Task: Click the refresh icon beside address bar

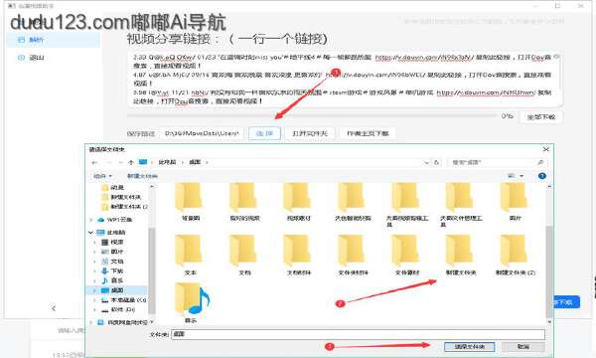Action: pos(437,162)
